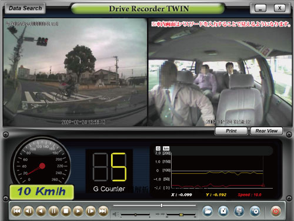Pause the video playback
This screenshot has width=294, height=221.
54,211
